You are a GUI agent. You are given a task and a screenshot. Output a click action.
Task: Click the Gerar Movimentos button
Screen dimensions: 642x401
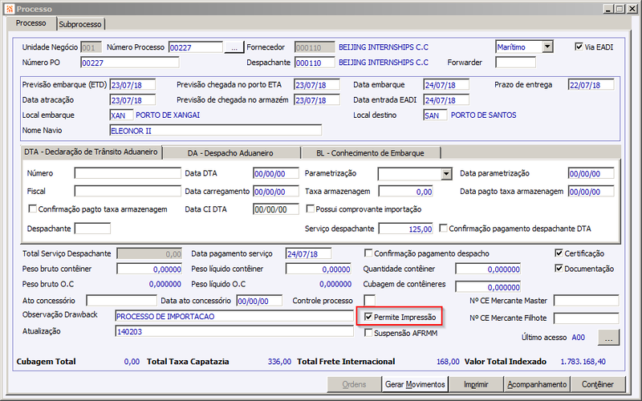pyautogui.click(x=415, y=384)
